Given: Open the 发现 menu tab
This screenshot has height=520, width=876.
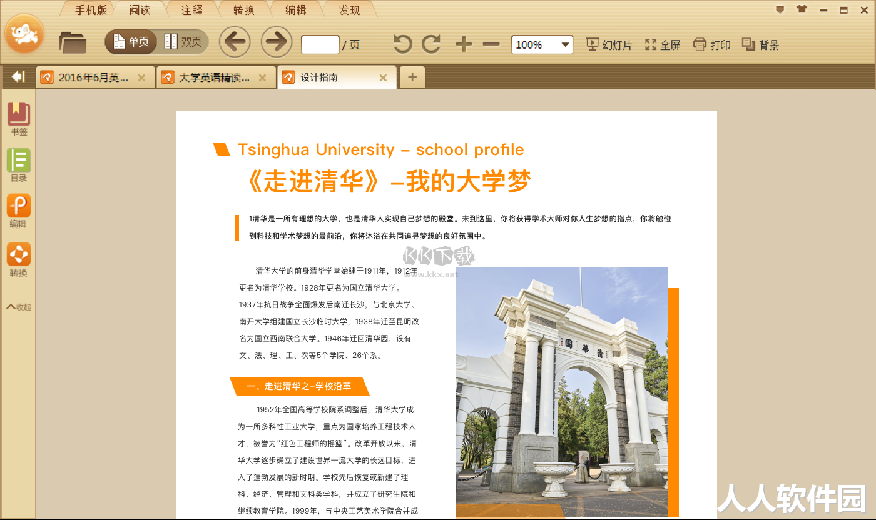Looking at the screenshot, I should (349, 10).
